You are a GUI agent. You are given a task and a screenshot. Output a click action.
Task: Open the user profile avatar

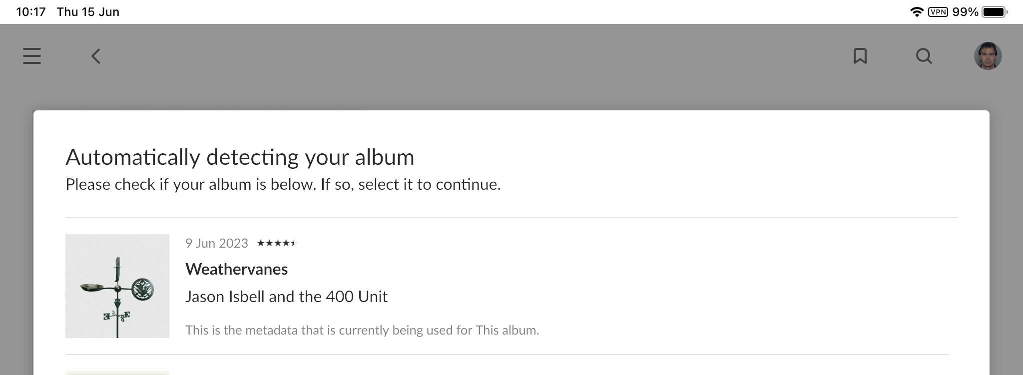point(988,56)
